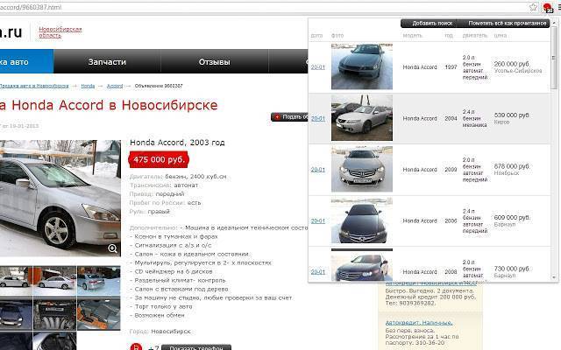Click the цена column header
The height and width of the screenshot is (350, 561).
[x=501, y=35]
